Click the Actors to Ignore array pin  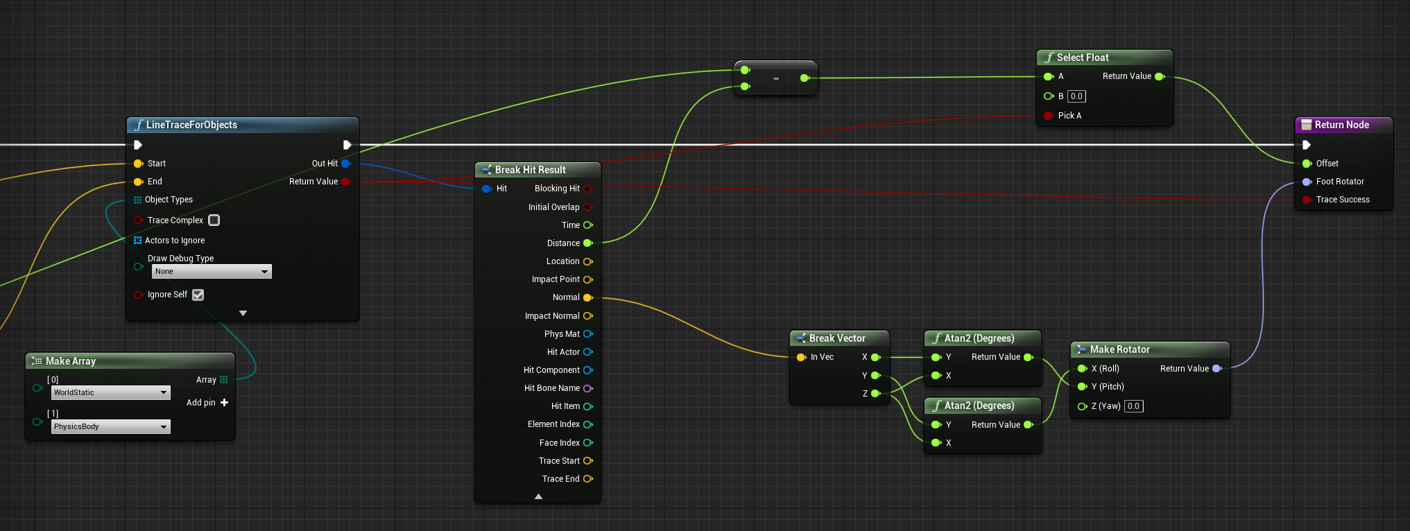coord(137,241)
